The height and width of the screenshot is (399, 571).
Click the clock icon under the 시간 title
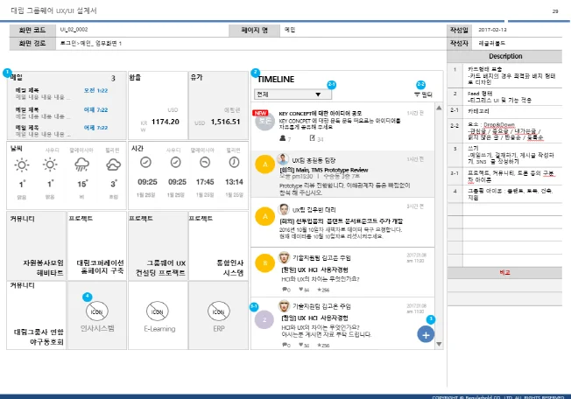tap(146, 162)
